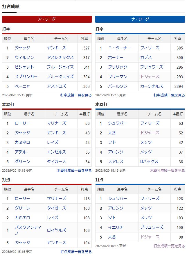Click the Dバックス team link
This screenshot has width=187, height=256.
149,162
